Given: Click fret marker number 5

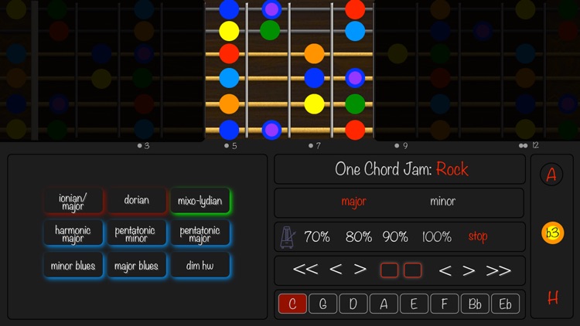Looking at the screenshot, I should (x=230, y=146).
